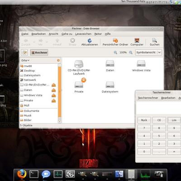Click the Zurück back toolbar icon
The width and height of the screenshot is (181, 181).
(26, 42)
